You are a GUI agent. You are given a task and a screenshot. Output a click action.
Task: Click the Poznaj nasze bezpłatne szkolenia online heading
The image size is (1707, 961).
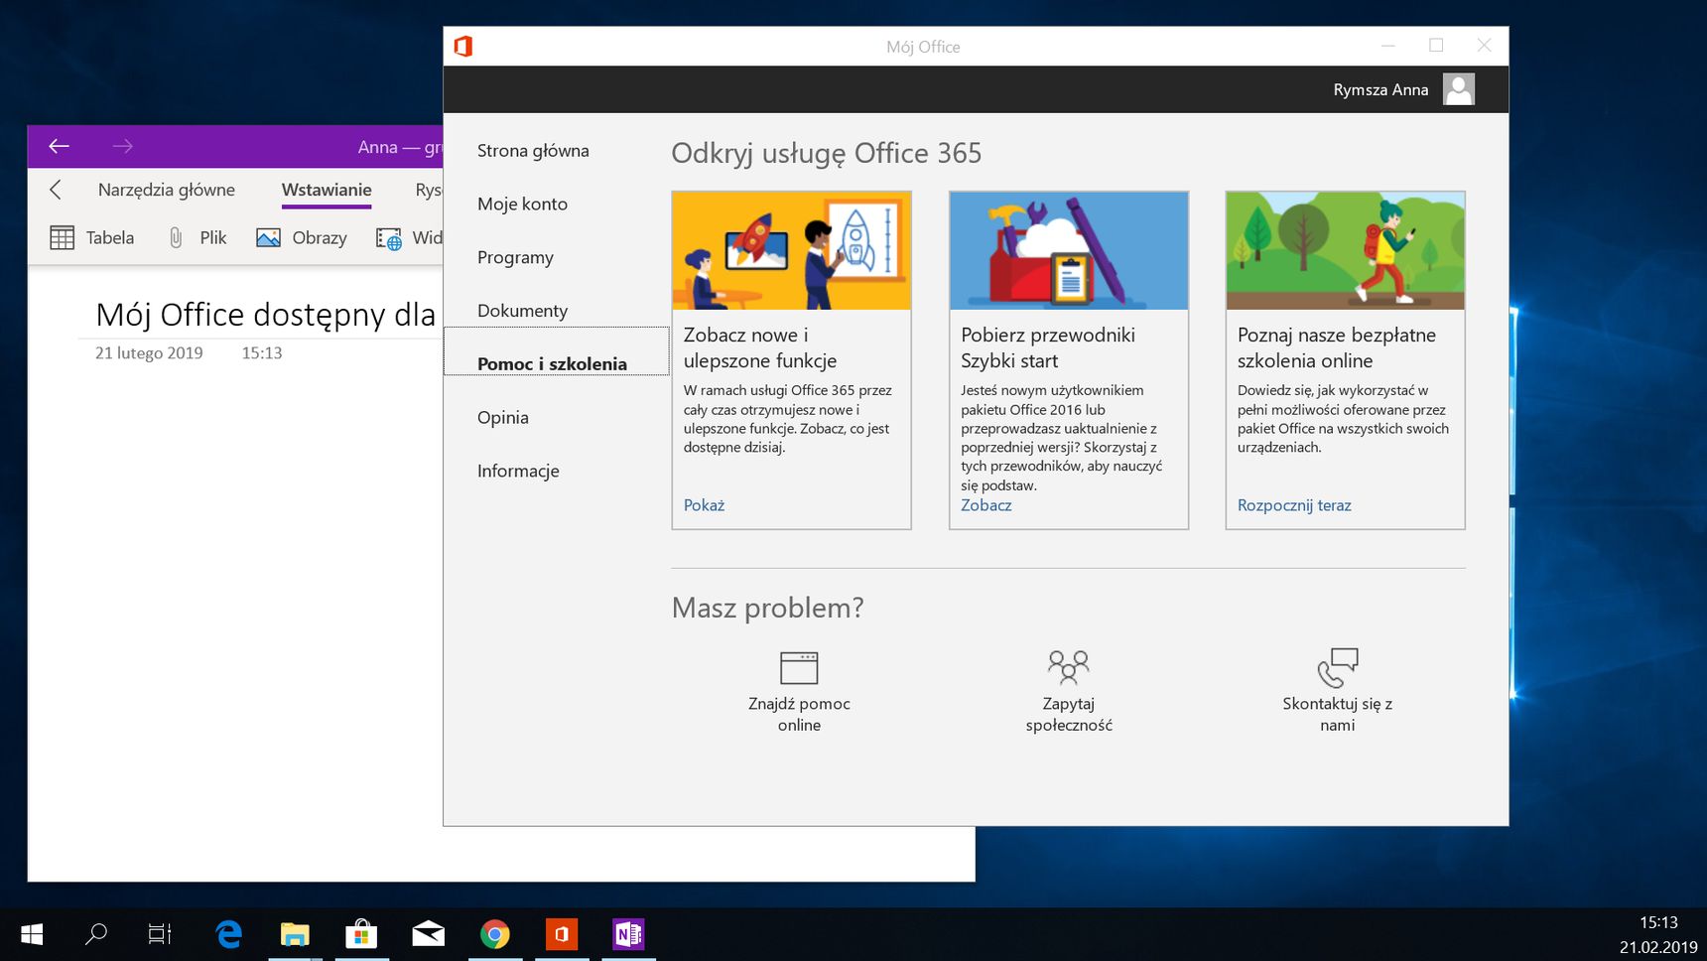point(1337,347)
